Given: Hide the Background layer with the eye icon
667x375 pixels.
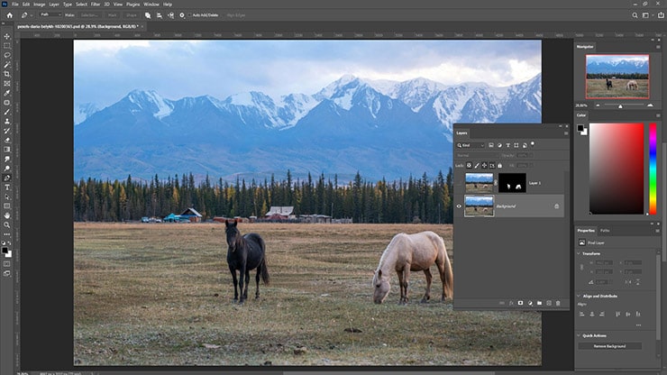Looking at the screenshot, I should click(x=459, y=206).
